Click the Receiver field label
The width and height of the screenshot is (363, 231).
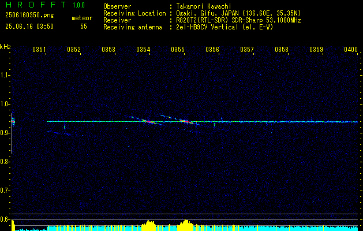(x=117, y=20)
